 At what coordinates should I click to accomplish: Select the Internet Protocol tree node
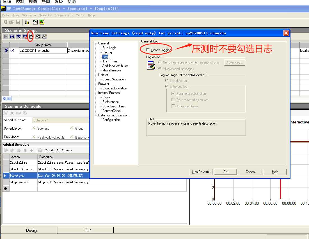tap(109, 93)
